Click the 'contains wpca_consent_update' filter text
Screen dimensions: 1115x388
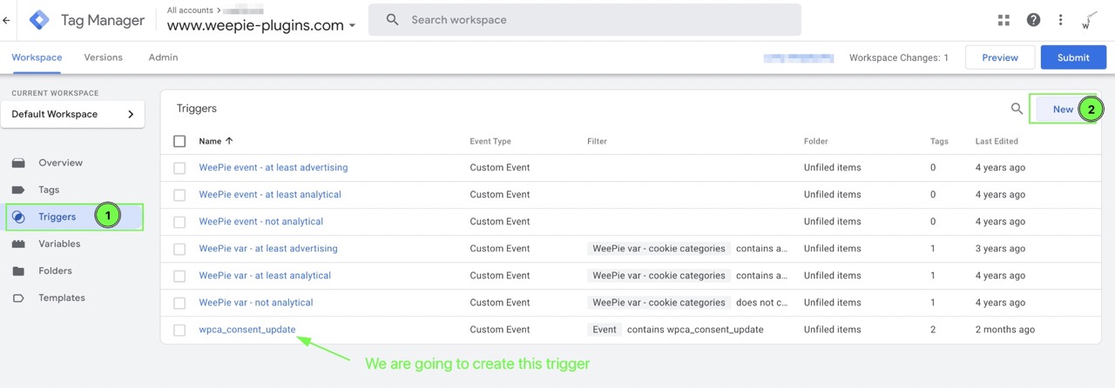point(695,329)
